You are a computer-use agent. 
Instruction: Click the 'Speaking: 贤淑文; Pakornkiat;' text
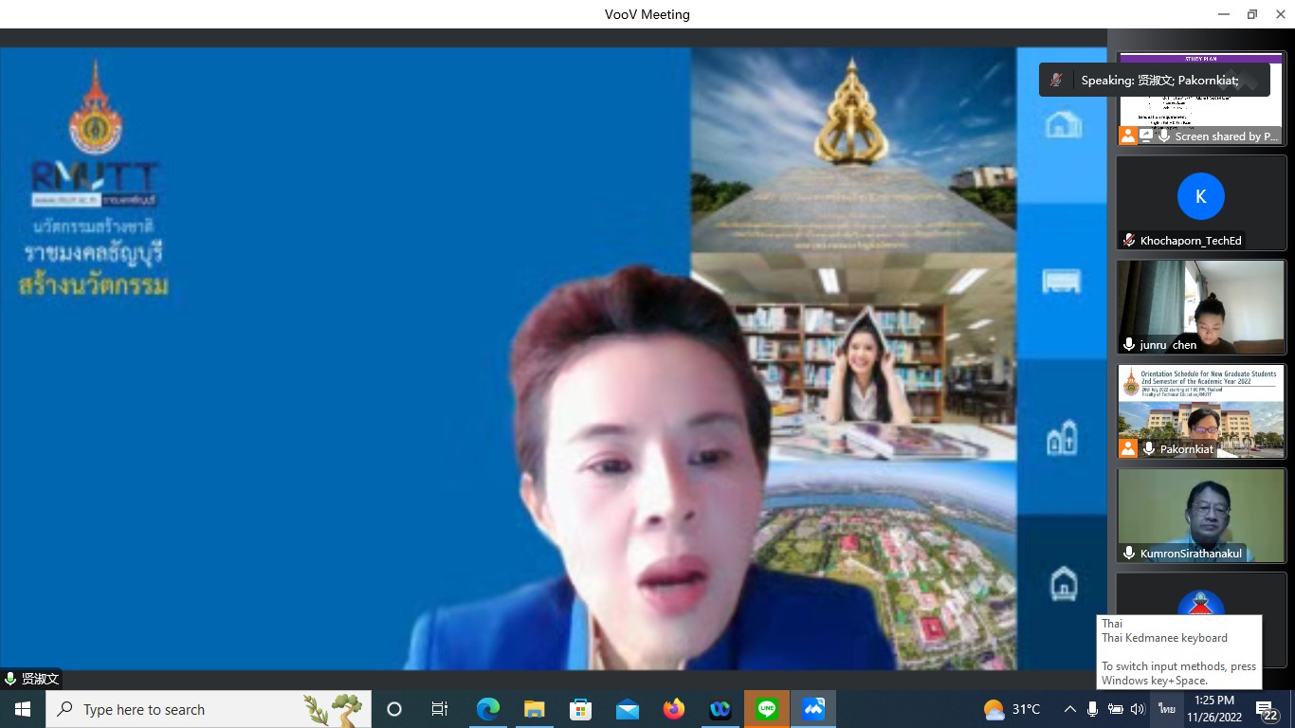(x=1159, y=81)
